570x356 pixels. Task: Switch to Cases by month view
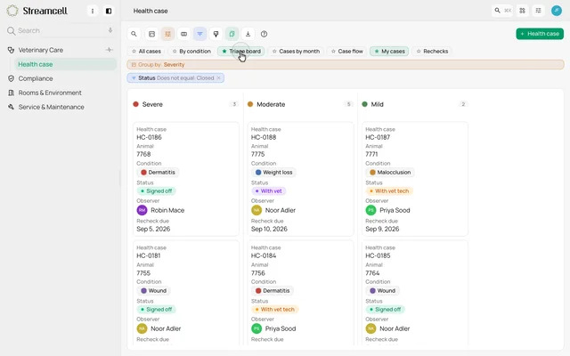pos(296,52)
